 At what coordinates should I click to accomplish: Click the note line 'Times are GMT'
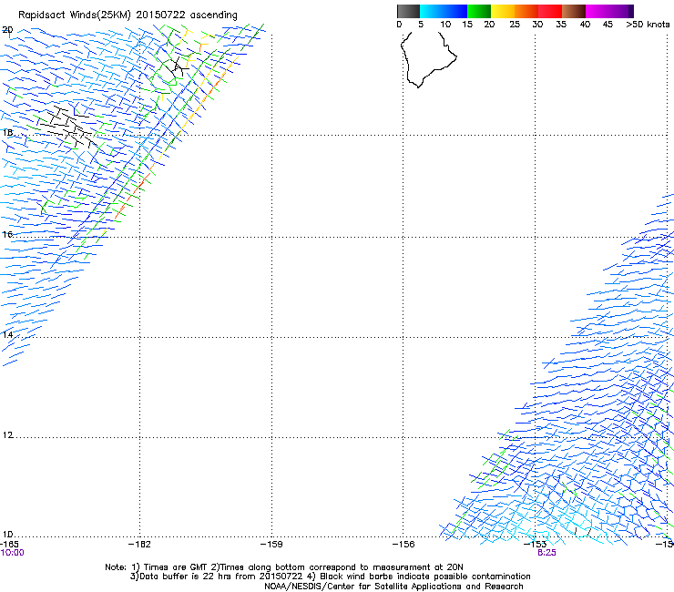(x=176, y=567)
